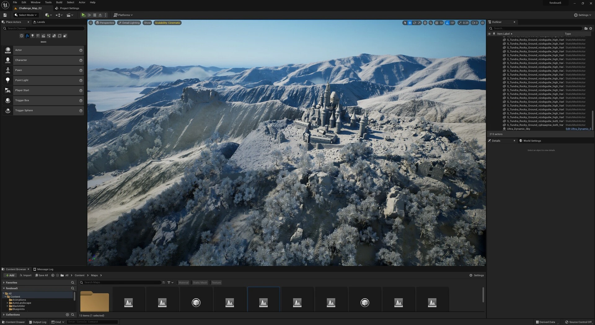
Task: Click Save All in Content Browser
Action: pos(42,275)
